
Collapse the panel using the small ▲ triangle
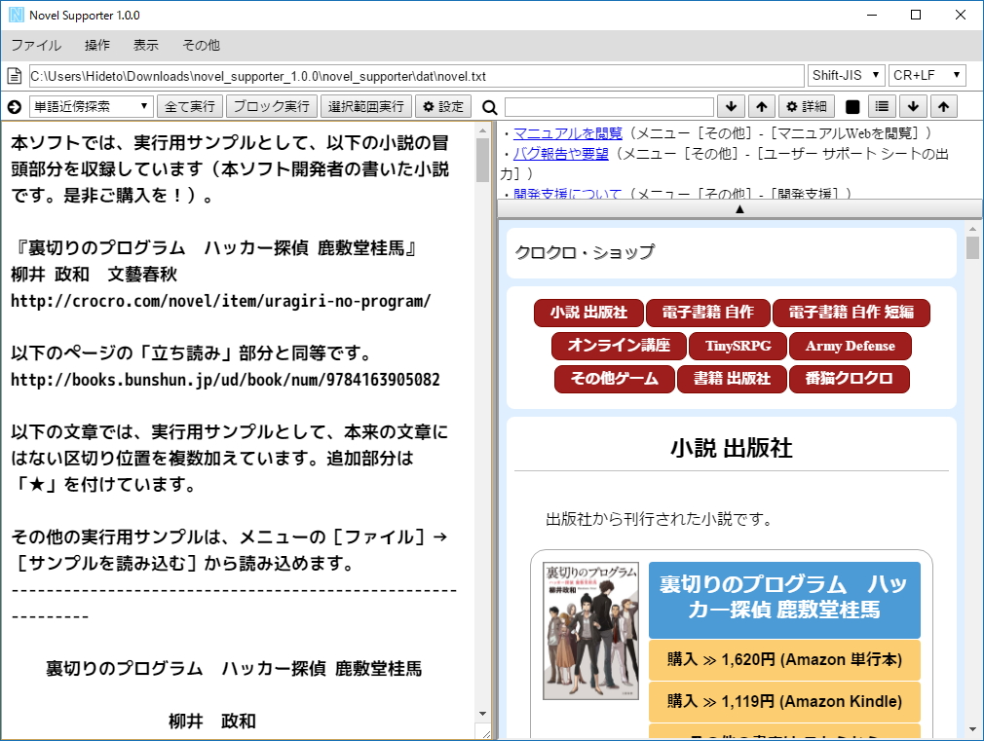click(x=740, y=208)
